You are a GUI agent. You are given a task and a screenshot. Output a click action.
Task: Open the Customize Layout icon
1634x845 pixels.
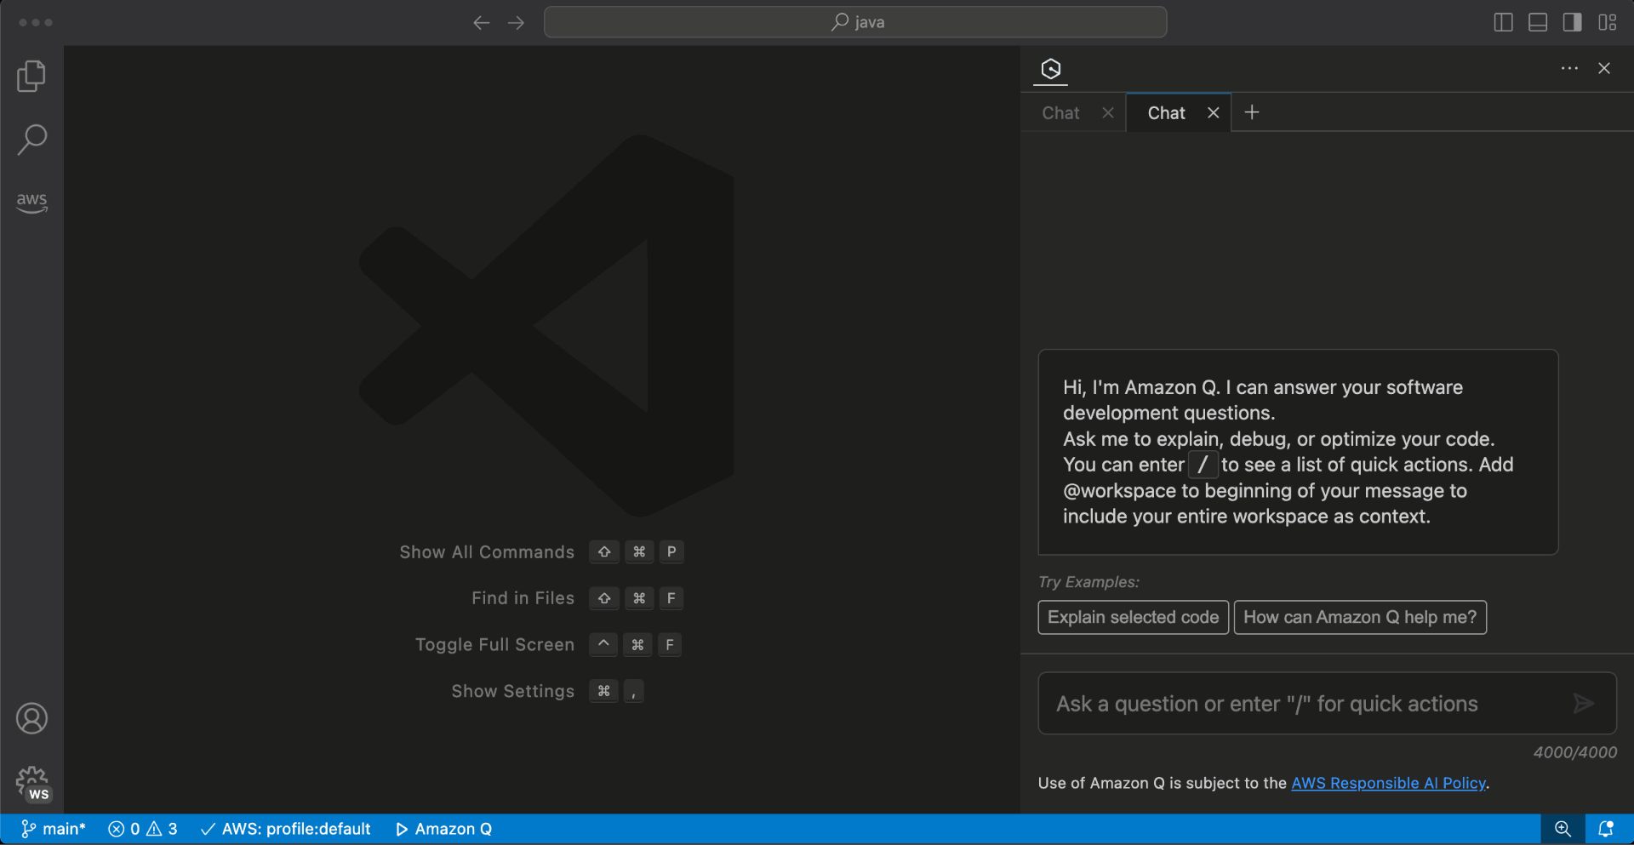1608,23
